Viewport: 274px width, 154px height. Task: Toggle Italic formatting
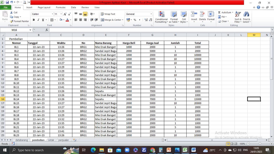[38, 20]
